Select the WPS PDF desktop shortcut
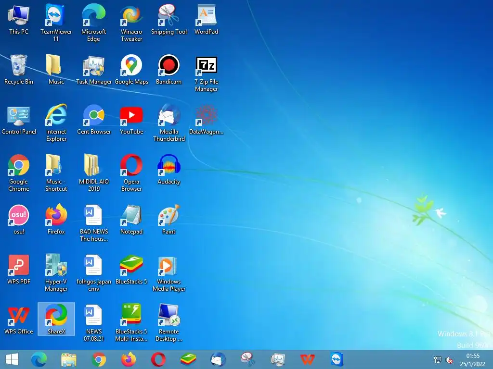 [x=19, y=269]
